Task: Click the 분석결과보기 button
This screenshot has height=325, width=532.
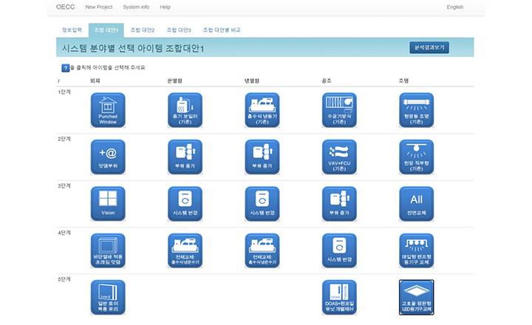Action: (x=429, y=48)
